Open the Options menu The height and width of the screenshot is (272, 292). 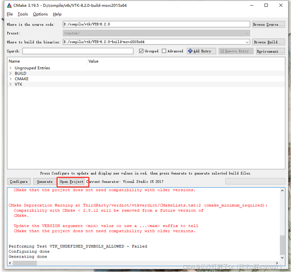click(x=40, y=14)
